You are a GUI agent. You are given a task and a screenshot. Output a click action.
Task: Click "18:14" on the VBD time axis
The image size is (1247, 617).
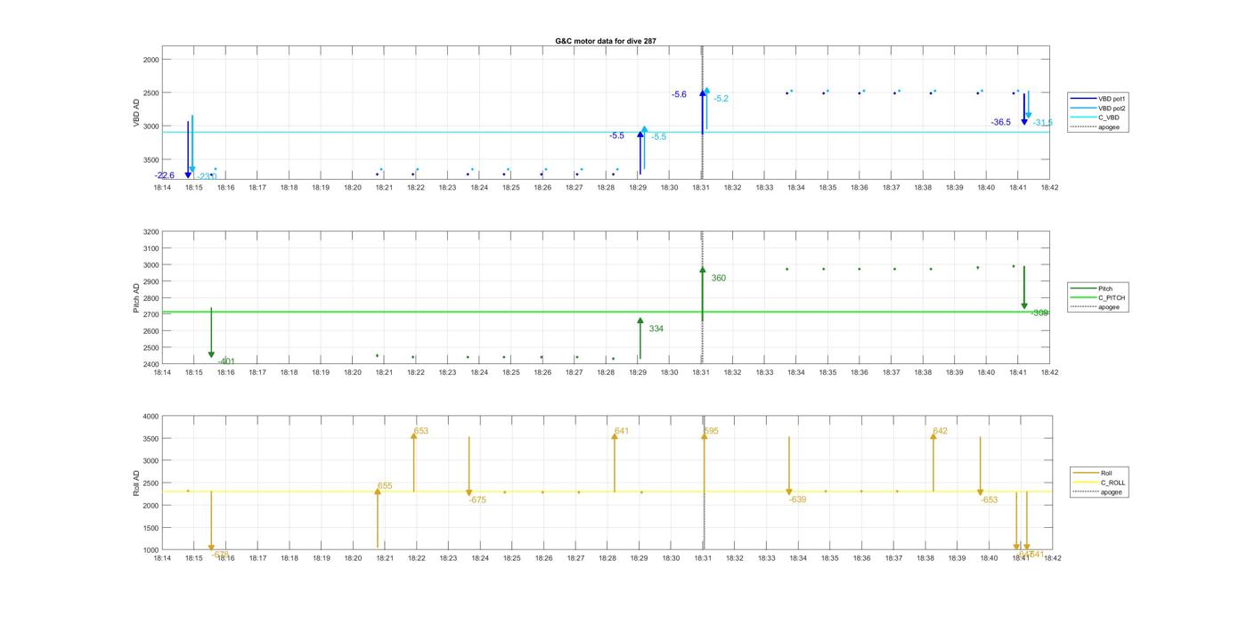pyautogui.click(x=162, y=188)
